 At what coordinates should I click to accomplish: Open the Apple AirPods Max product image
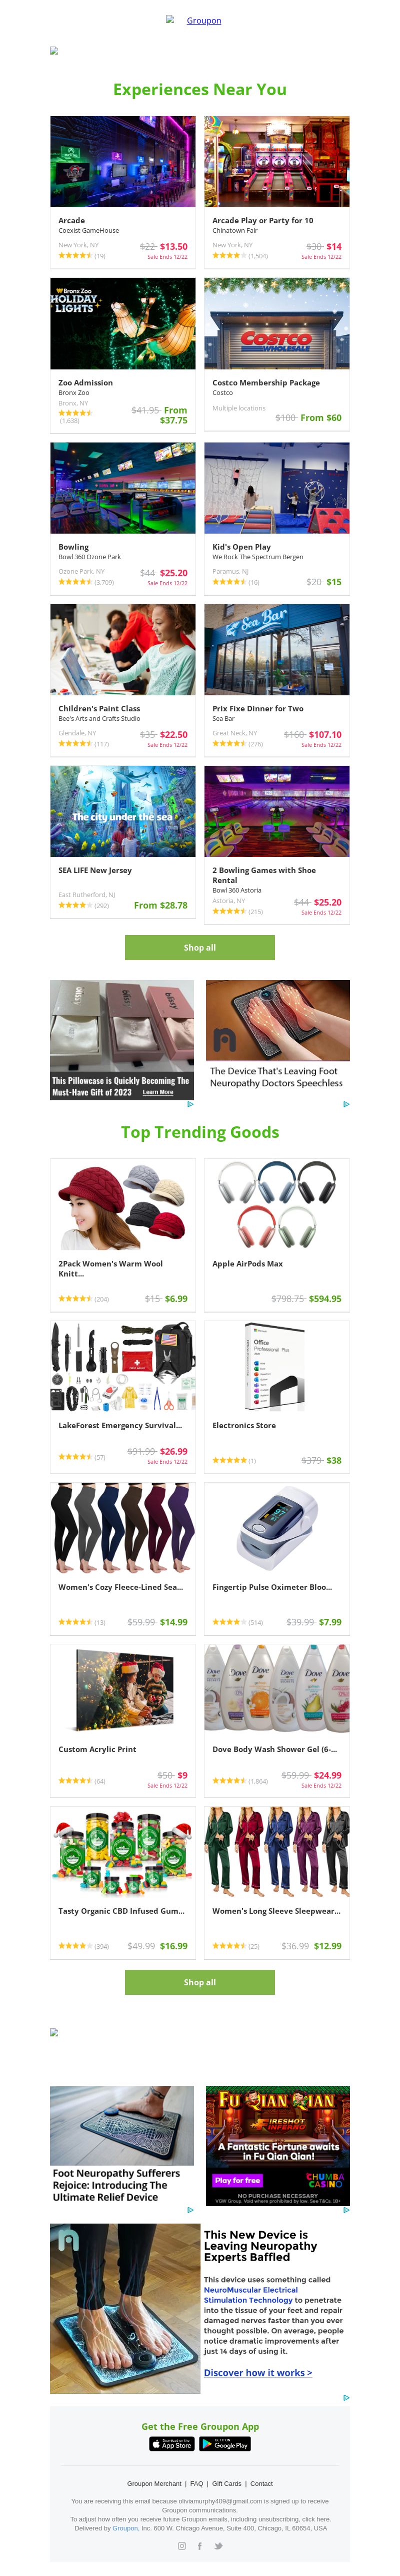[x=277, y=1205]
